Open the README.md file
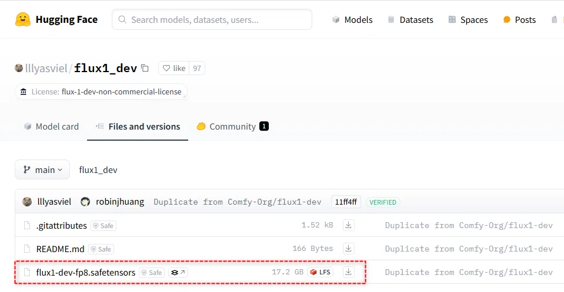Viewport: 564px width, 292px height. [60, 249]
